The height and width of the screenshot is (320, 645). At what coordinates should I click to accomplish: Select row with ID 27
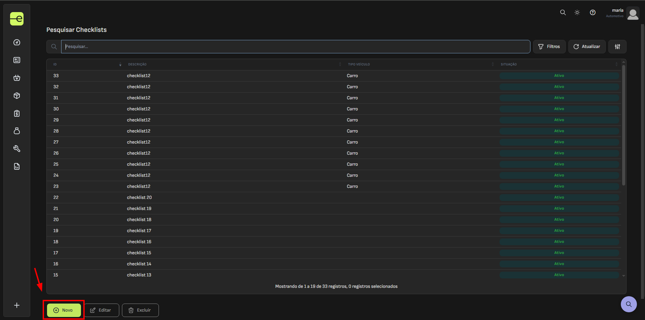click(x=334, y=142)
